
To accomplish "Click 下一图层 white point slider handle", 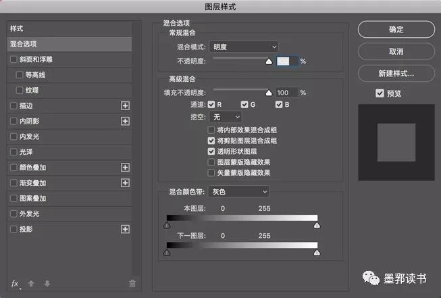I will click(x=317, y=253).
